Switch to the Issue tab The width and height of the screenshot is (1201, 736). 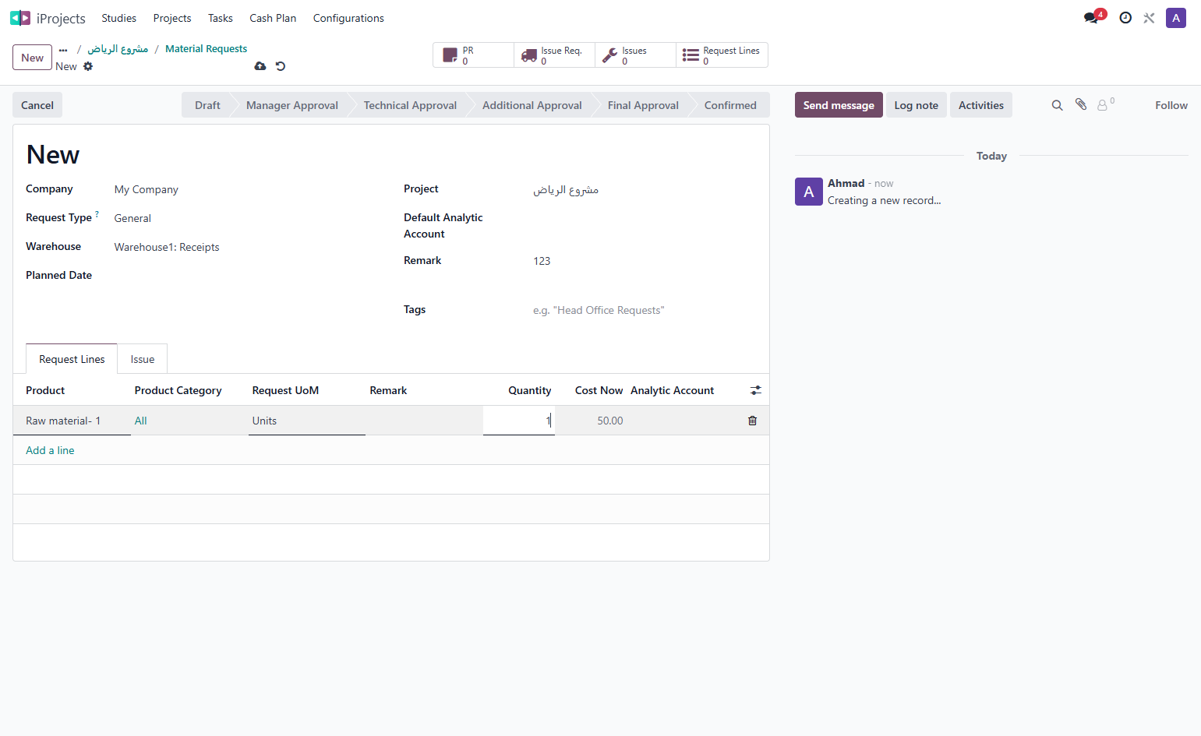[143, 359]
